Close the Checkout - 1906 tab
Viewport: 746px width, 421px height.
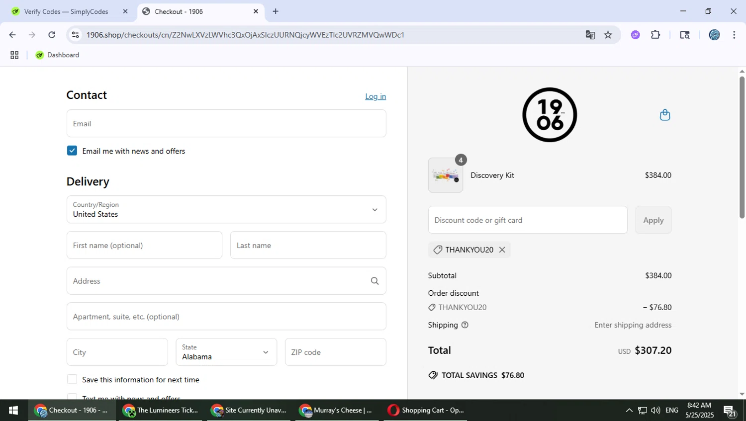tap(256, 11)
